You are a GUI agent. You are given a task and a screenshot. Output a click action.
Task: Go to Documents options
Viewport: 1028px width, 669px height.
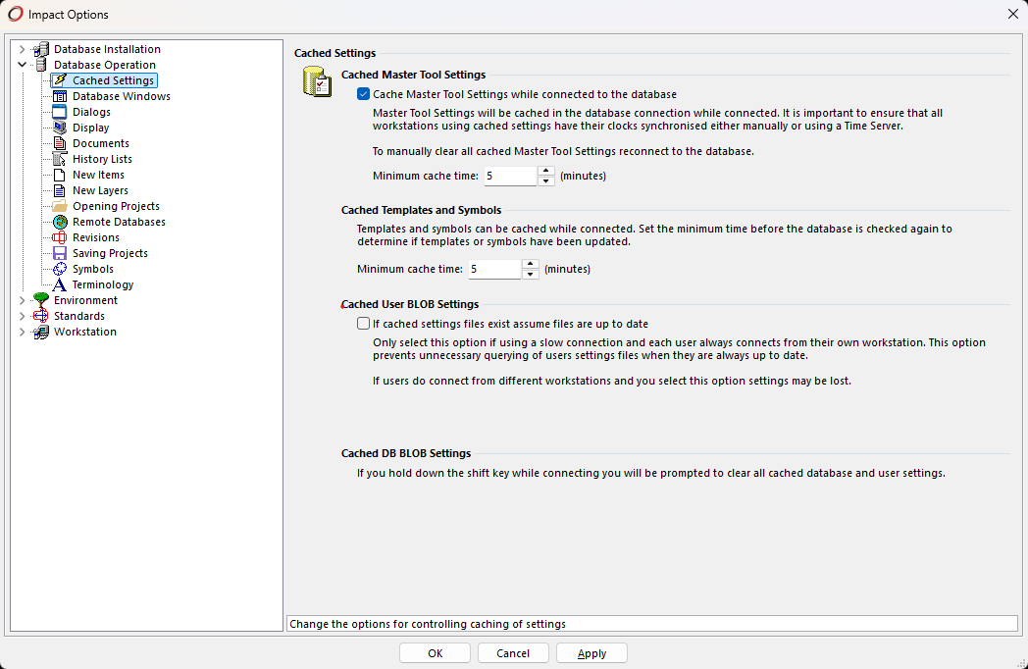pos(101,143)
